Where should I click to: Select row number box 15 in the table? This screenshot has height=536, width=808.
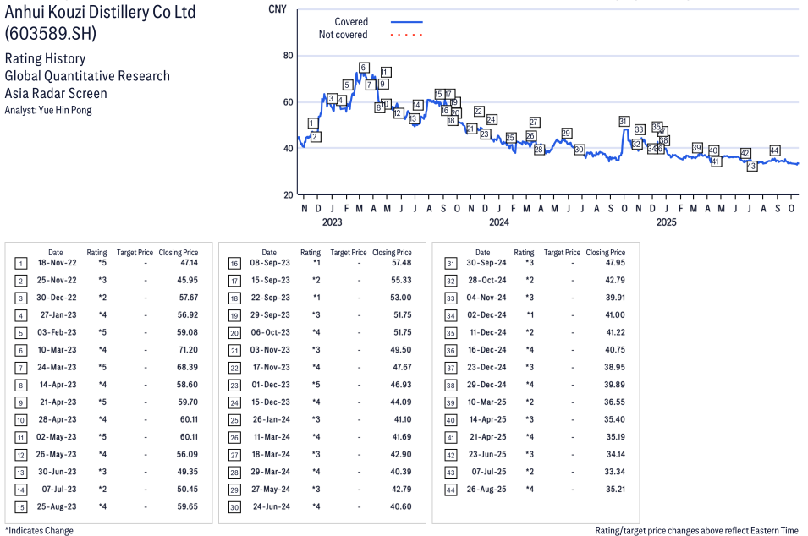tap(20, 506)
